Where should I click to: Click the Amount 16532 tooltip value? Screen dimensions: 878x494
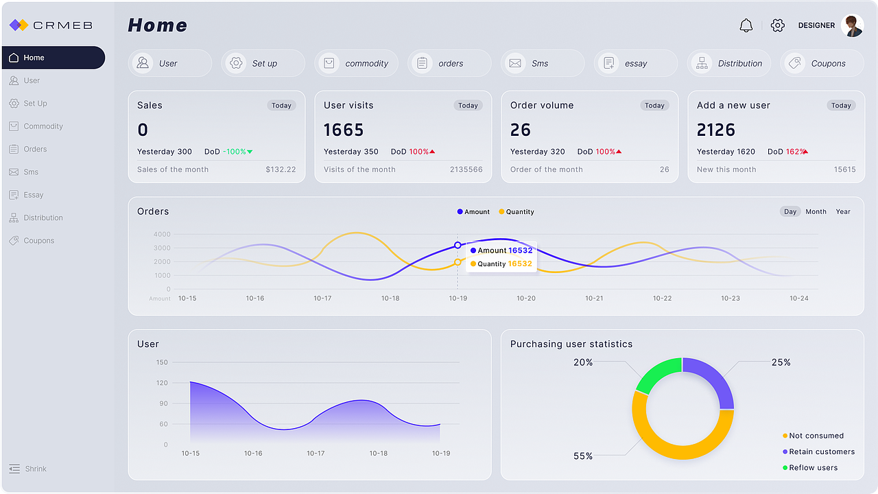coord(520,250)
